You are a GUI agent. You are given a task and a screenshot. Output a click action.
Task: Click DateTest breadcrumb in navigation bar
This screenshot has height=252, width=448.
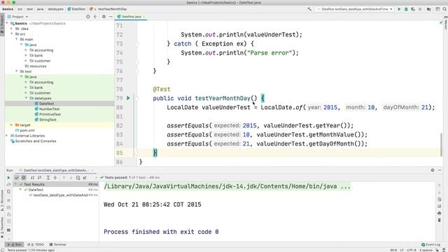click(76, 9)
